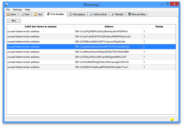Sort by the Stream column header

coord(159,27)
